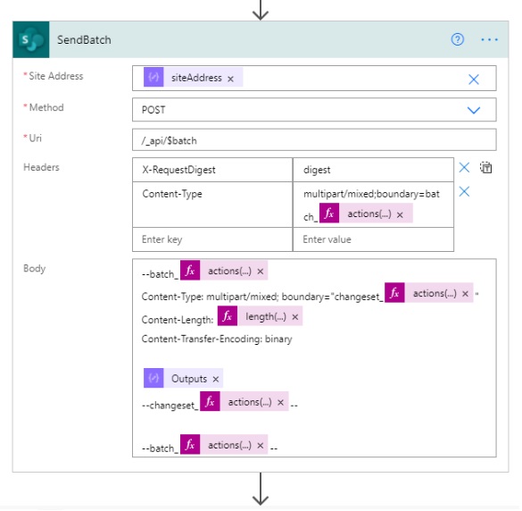This screenshot has width=522, height=511.
Task: Click the X-RequestDigest key field
Action: [212, 170]
